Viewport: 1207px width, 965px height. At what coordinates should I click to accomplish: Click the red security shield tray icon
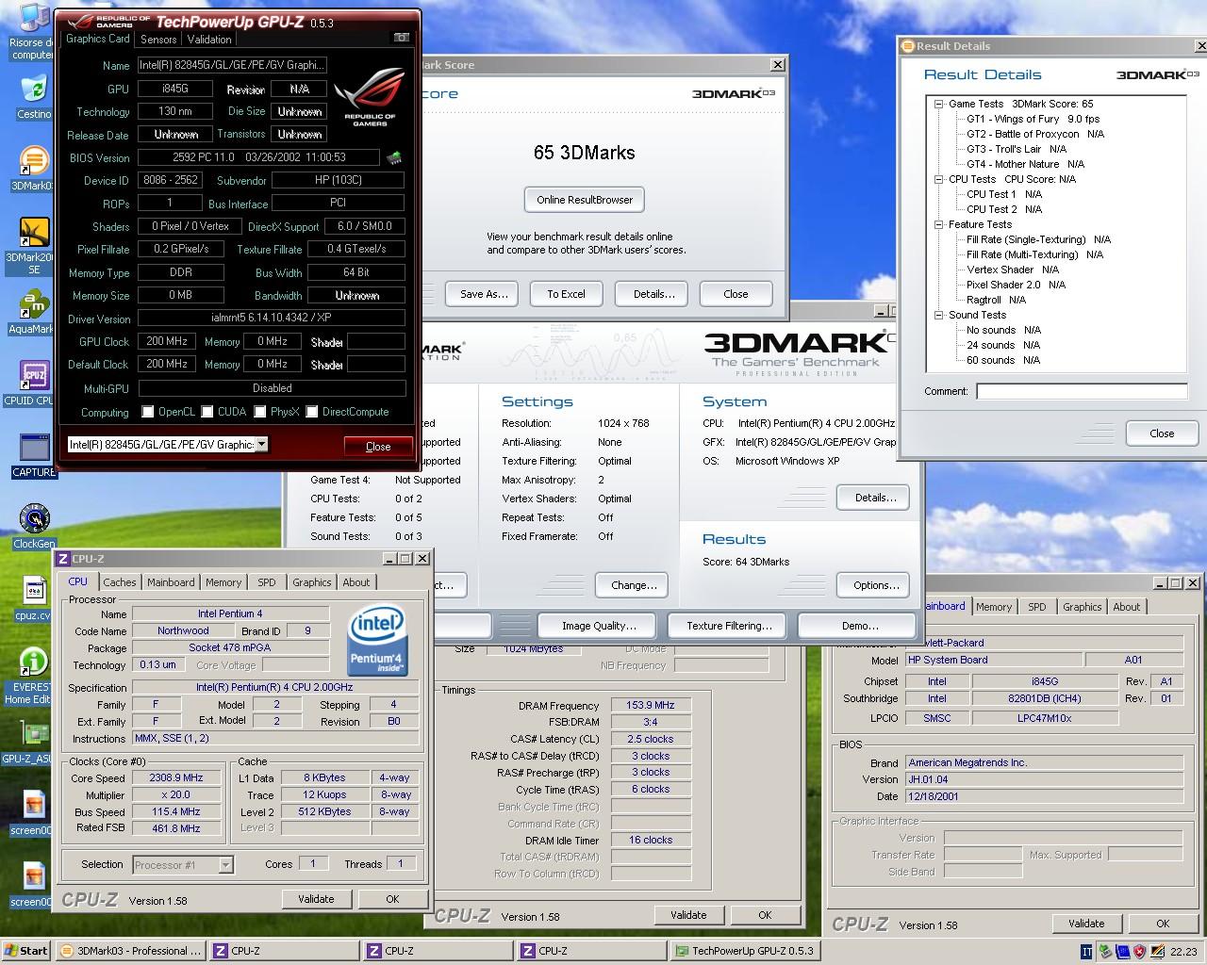pos(1138,952)
